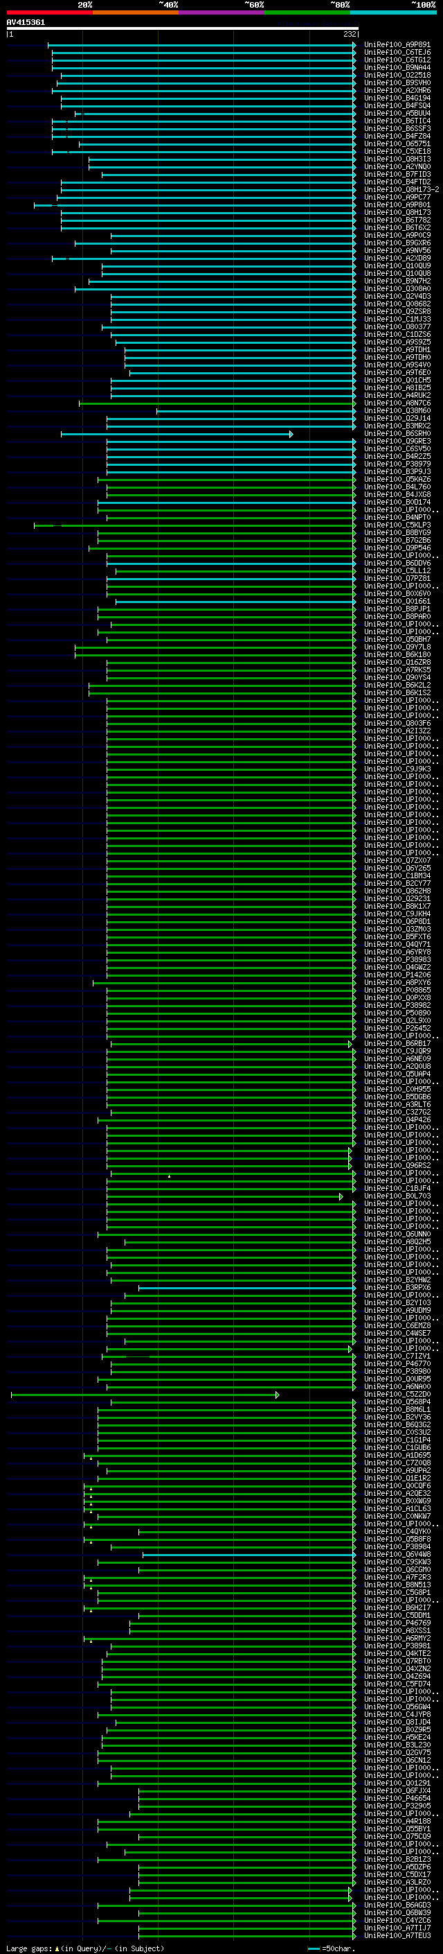443x1954 pixels.
Task: Select hit label UniRef100_C1GUB6
Action: (x=397, y=1447)
